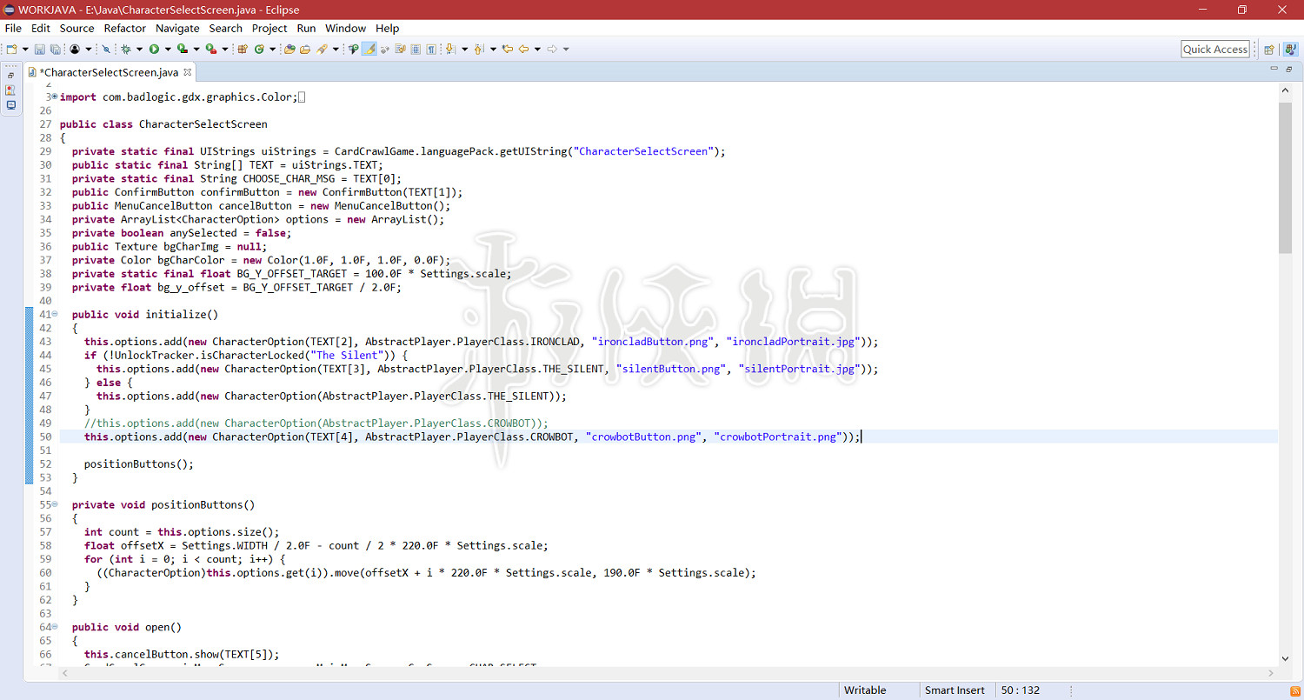Click Smart Insert in status bar
Viewport: 1304px width, 700px height.
coord(955,690)
